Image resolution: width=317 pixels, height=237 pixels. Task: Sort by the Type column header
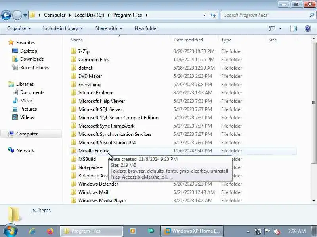tap(226, 40)
